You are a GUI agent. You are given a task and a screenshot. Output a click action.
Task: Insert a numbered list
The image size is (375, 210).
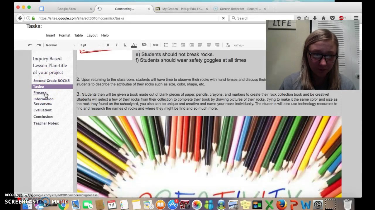coord(166,45)
